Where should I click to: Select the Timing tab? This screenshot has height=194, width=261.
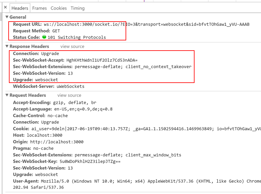(x=78, y=8)
